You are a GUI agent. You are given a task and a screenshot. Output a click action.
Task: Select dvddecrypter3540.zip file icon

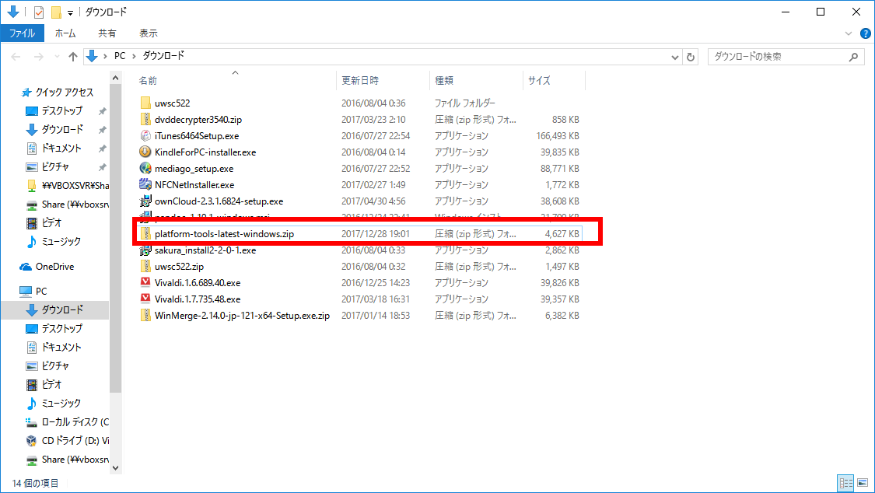(145, 119)
